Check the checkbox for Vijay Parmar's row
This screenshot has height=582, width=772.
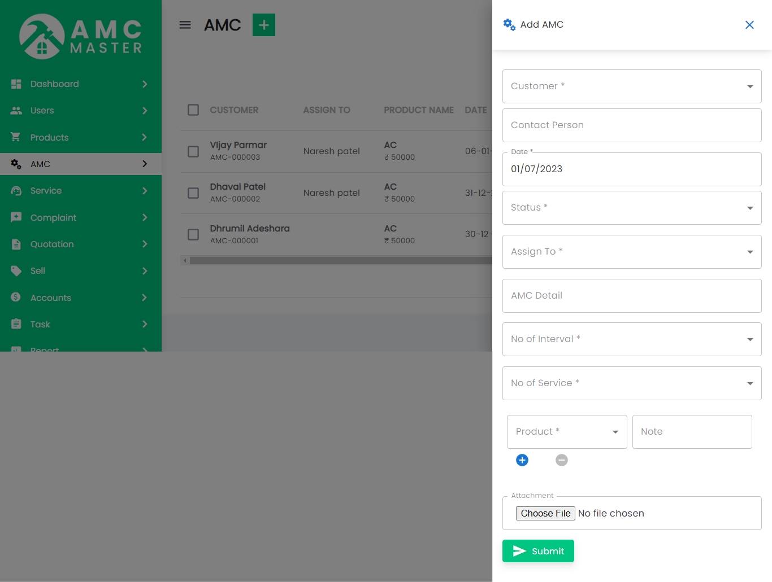(x=193, y=151)
